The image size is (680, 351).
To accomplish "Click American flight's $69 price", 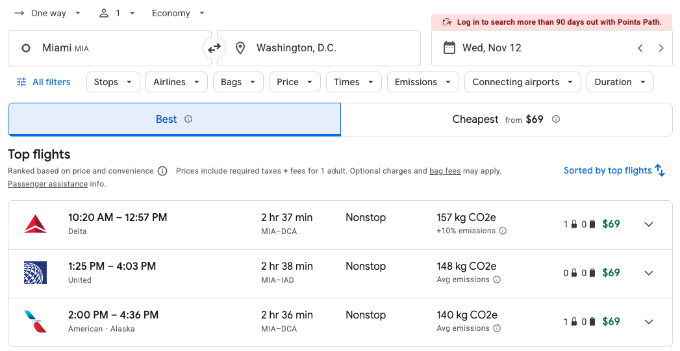I will point(611,322).
